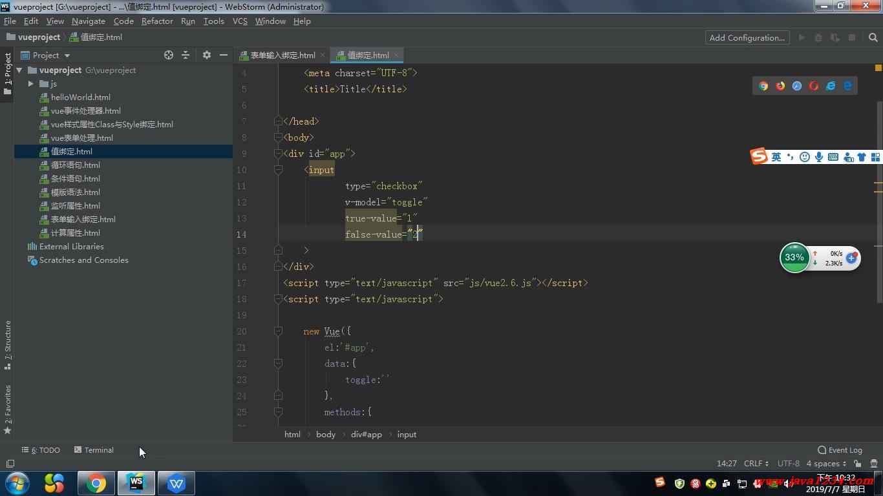Open the Sogou toolbox grid icon

[x=876, y=157]
